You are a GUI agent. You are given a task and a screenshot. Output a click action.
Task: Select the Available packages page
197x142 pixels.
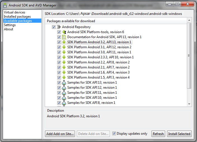(x=22, y=21)
